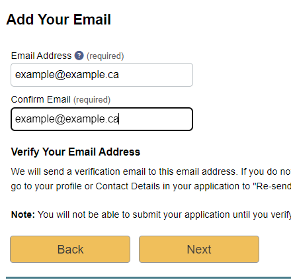Go back using the Back button
Viewport: 291px width, 280px height.
point(70,250)
